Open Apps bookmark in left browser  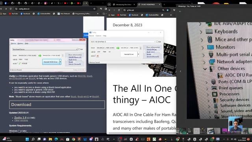pos(3,14)
